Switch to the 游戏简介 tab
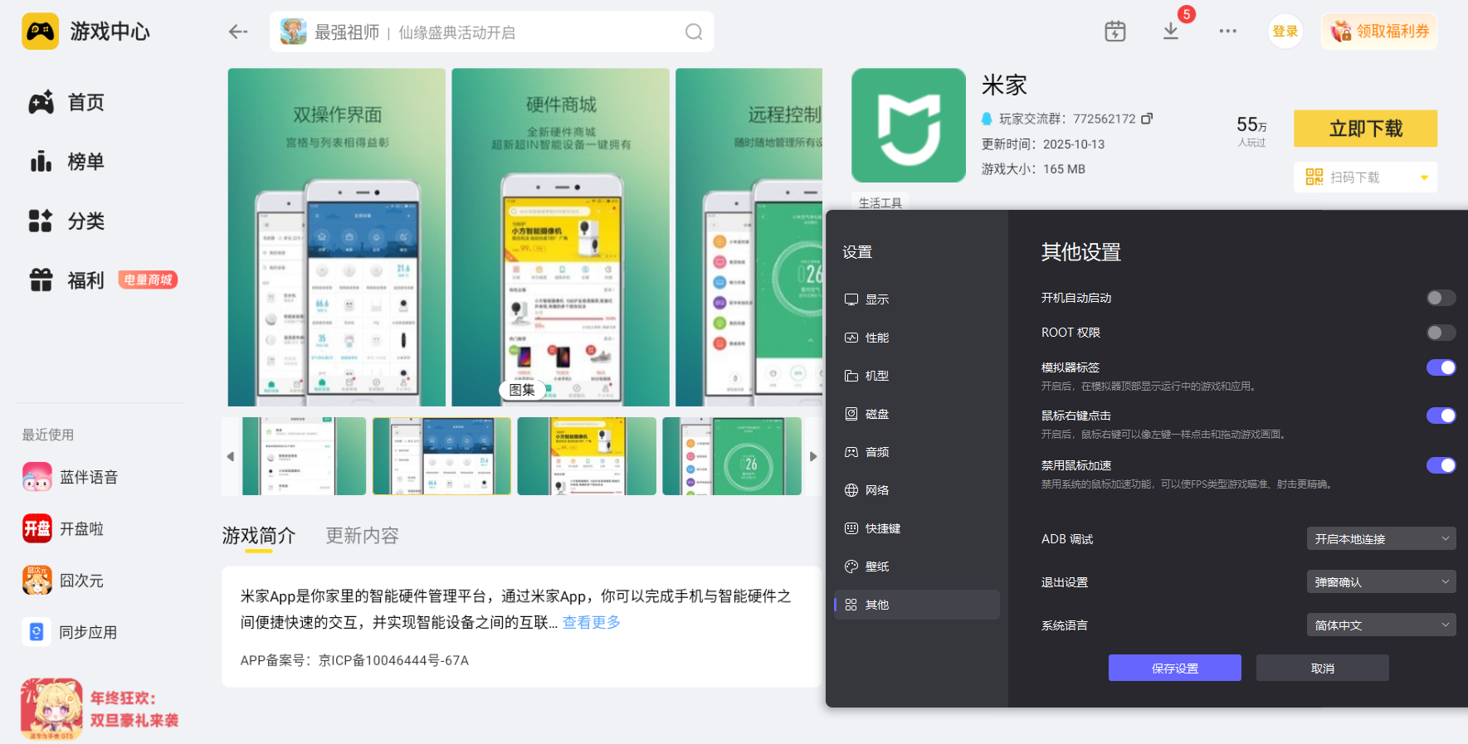 click(x=258, y=536)
